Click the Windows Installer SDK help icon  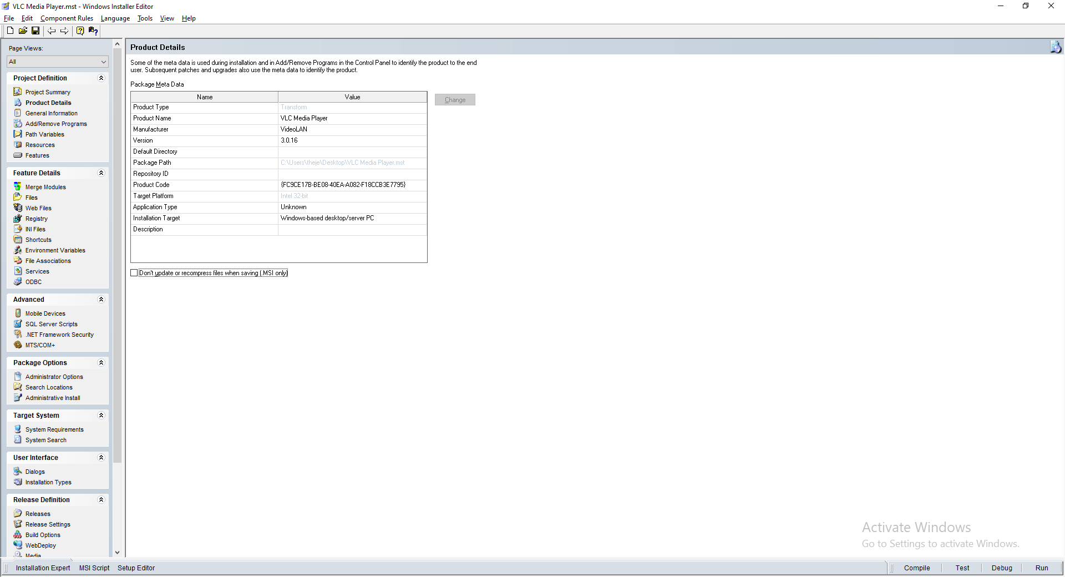93,31
